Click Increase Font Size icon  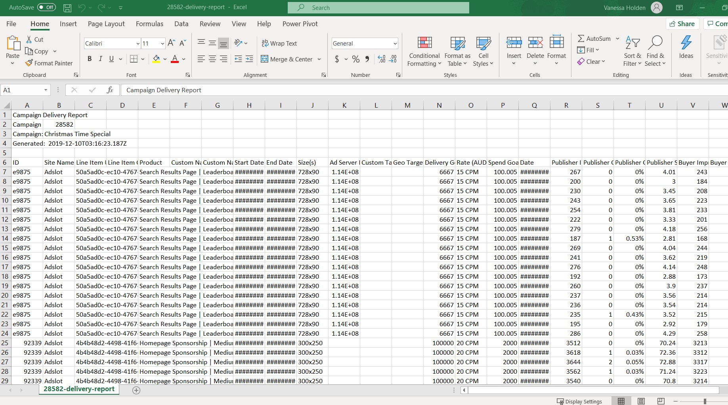(x=171, y=43)
